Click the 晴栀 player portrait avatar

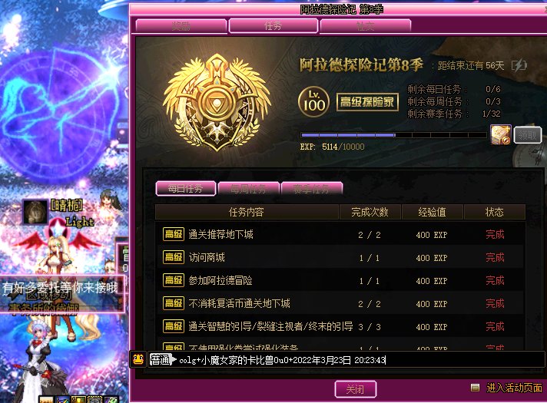point(35,212)
